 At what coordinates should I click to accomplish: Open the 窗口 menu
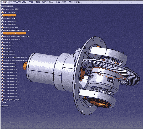coord(71,2)
